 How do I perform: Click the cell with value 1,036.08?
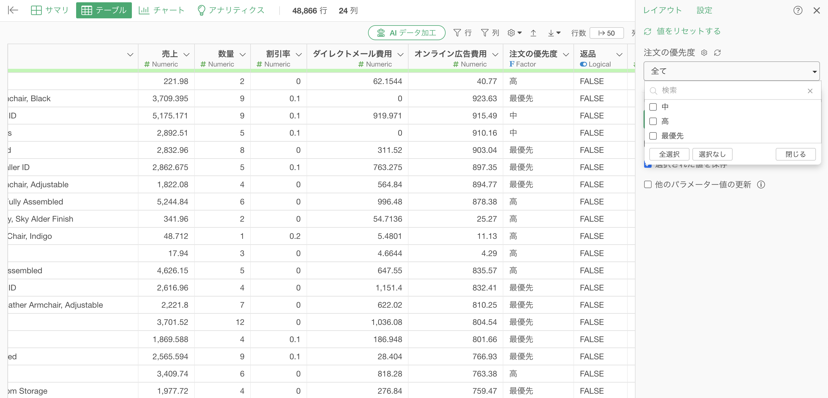tap(357, 322)
